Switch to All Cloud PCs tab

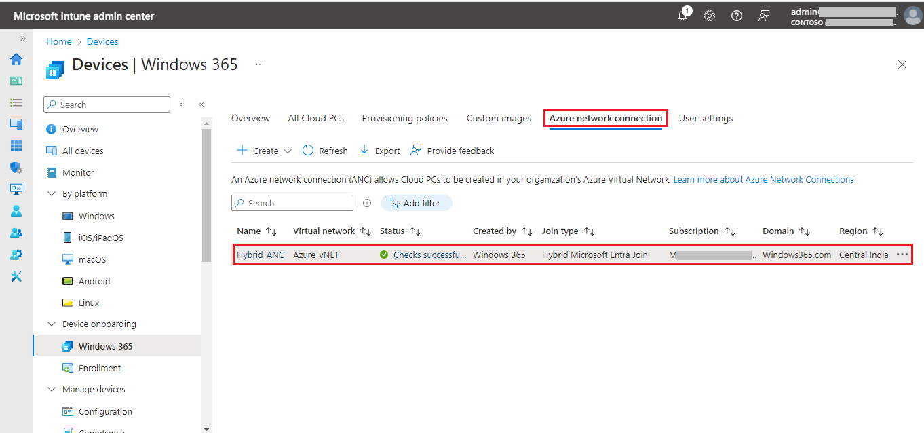tap(315, 118)
